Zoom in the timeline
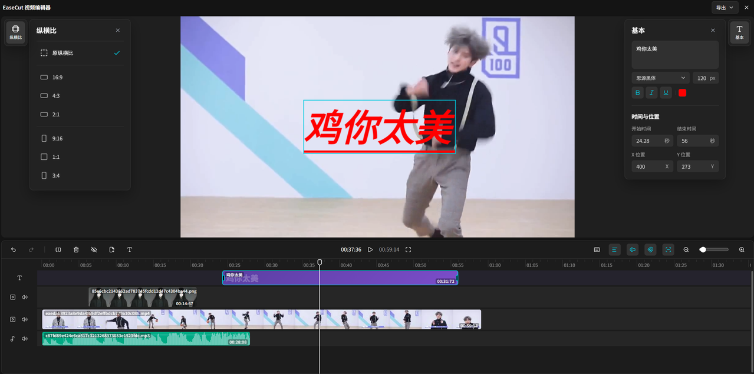Viewport: 754px width, 374px height. click(x=742, y=250)
